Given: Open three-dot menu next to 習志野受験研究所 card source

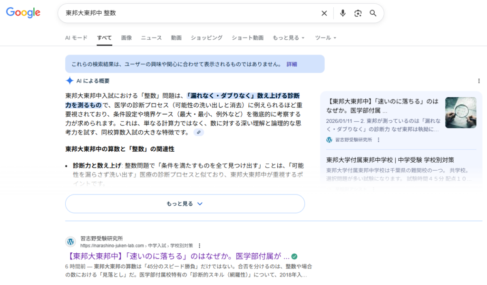Looking at the screenshot, I should [x=379, y=140].
